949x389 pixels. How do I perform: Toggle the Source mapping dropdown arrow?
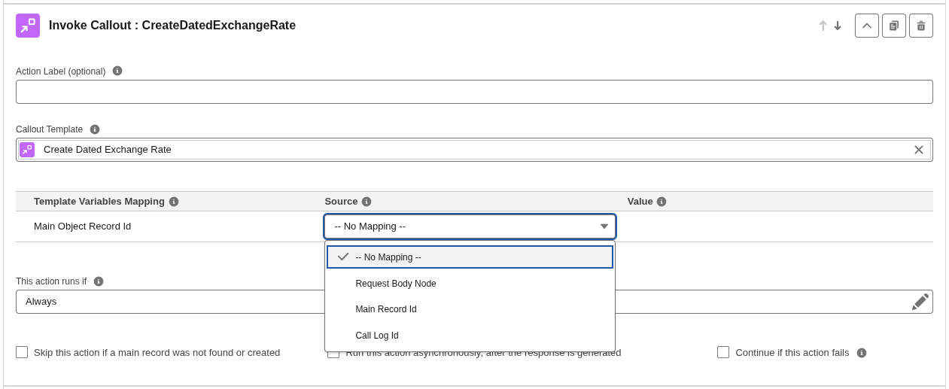point(604,226)
